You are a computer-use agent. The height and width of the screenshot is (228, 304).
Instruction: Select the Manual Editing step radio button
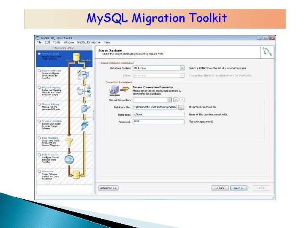click(39, 104)
